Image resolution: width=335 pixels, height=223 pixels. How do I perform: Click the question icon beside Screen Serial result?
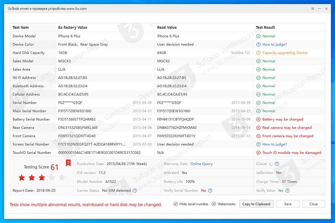click(x=258, y=144)
